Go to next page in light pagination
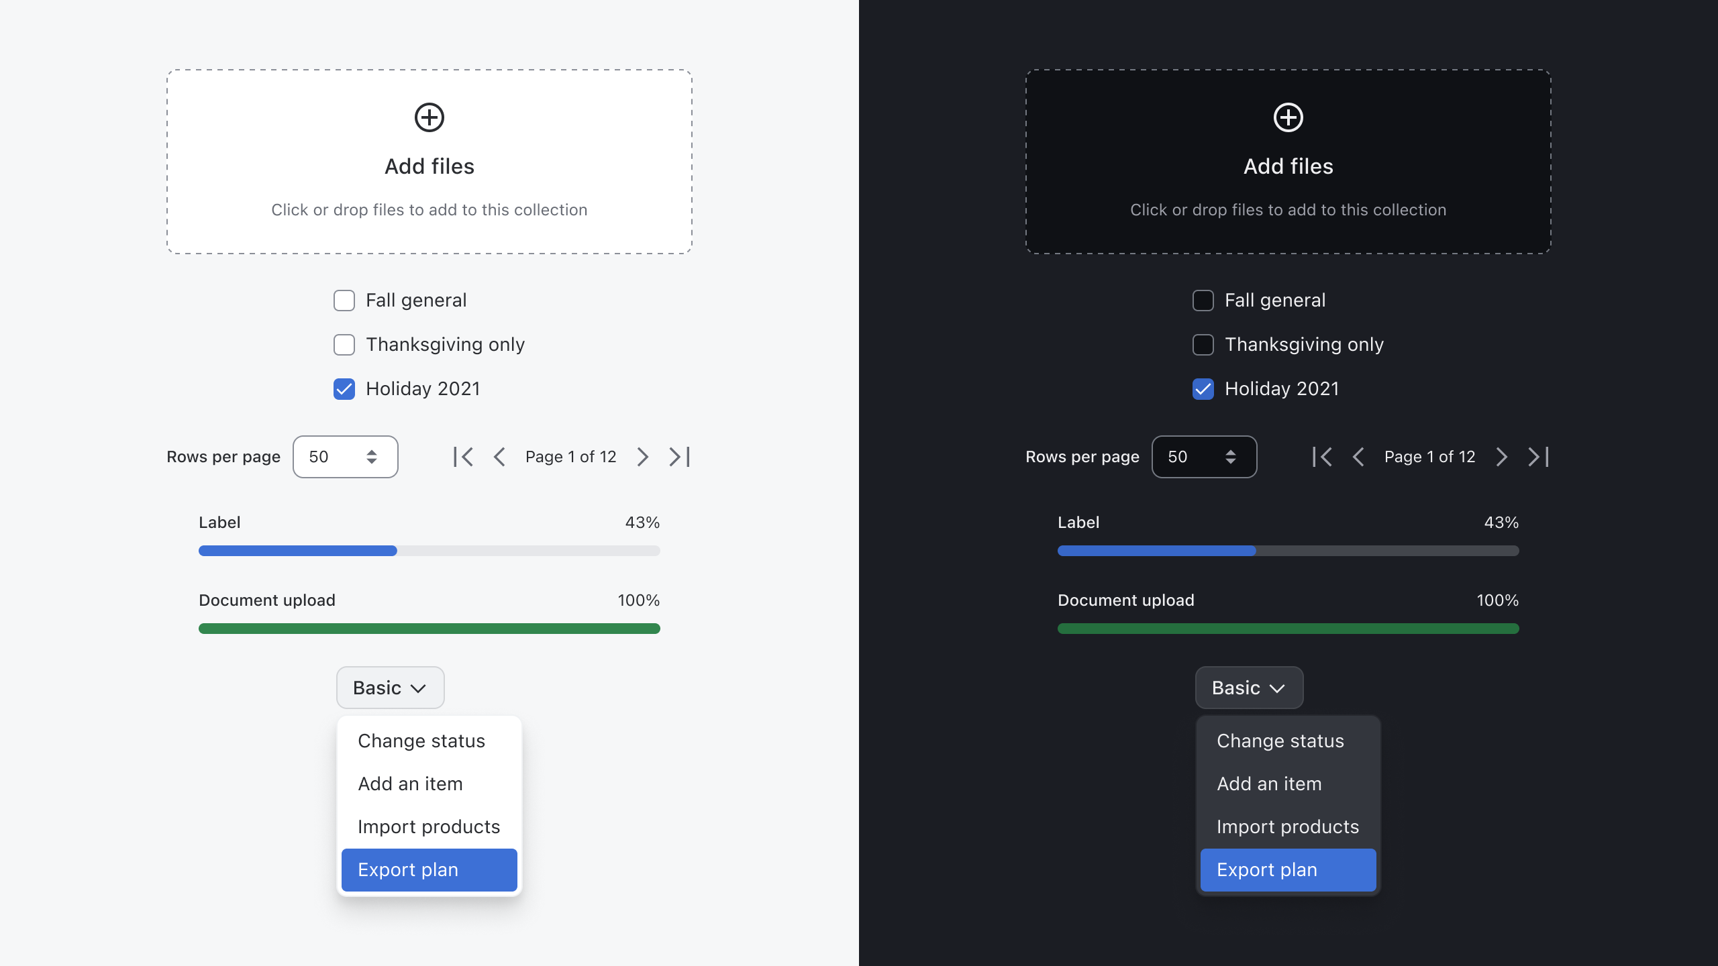The image size is (1718, 966). click(642, 457)
